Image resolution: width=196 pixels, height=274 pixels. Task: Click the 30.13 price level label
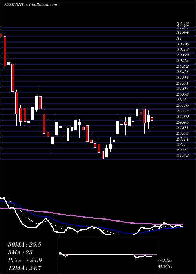[183, 49]
